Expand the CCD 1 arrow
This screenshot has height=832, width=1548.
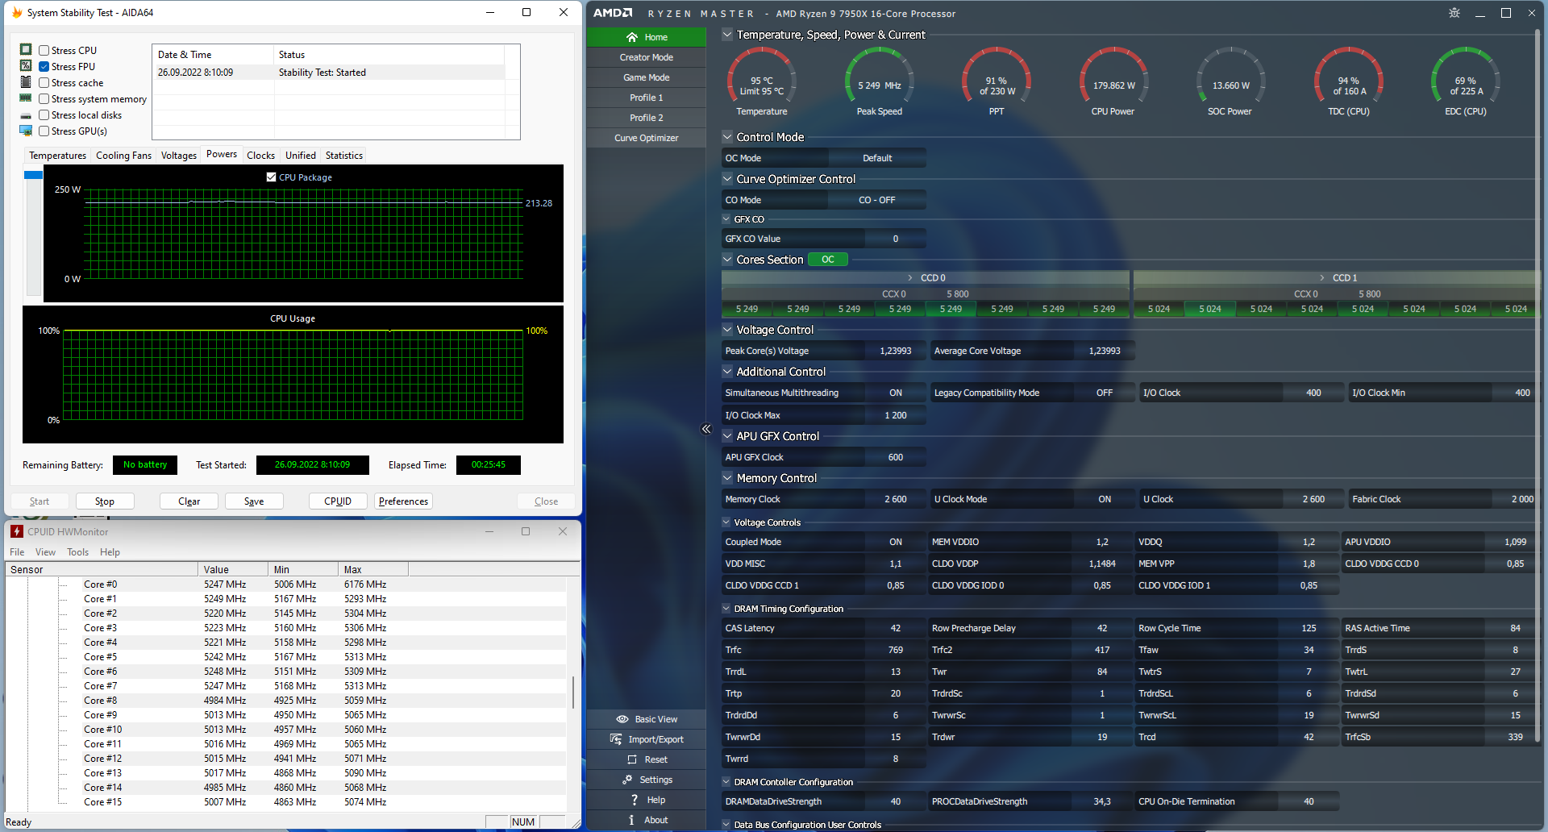[1322, 278]
